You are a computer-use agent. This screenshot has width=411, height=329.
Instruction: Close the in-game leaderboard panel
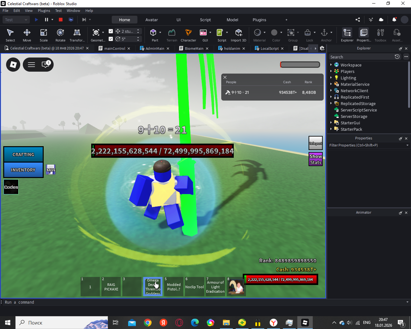(x=225, y=77)
